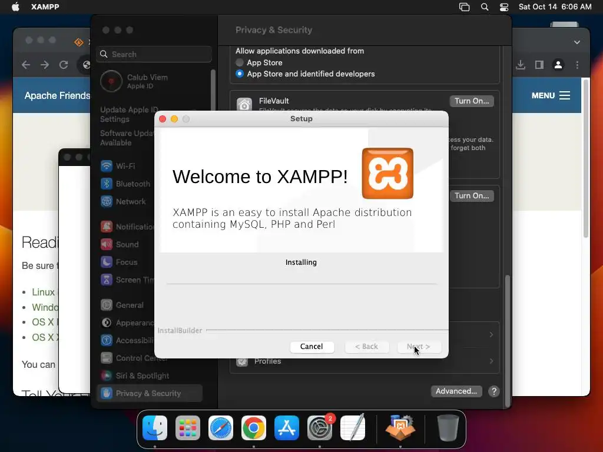Open the Profiles row in Privacy & Security
The image size is (603, 452).
click(x=365, y=361)
